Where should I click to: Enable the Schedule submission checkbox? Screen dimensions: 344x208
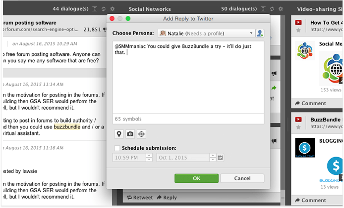click(x=117, y=148)
